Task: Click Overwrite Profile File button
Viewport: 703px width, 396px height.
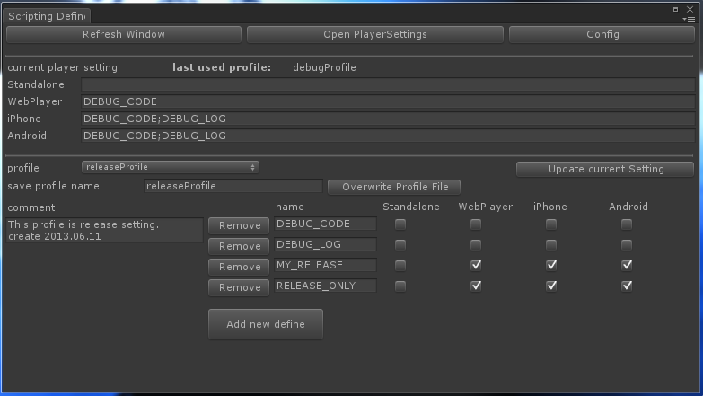Action: point(394,187)
